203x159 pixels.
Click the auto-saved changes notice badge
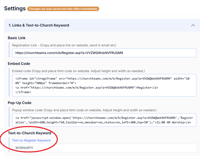(63, 9)
